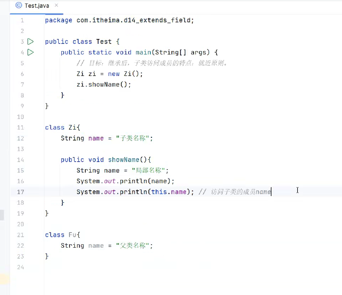Run the Test class from the line 3 gutter arrow
This screenshot has height=295, width=342.
pos(30,41)
